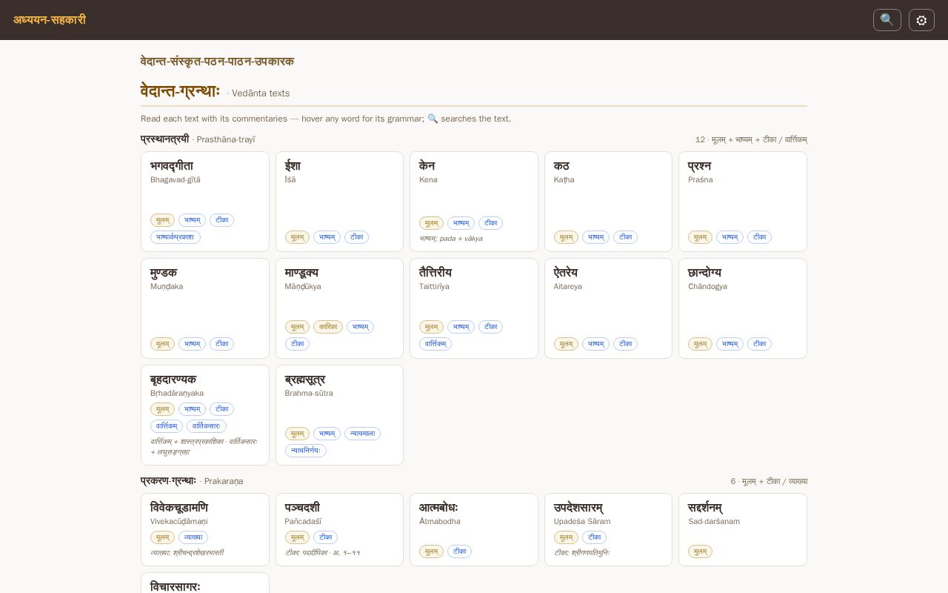The height and width of the screenshot is (593, 948).
Task: Select the वार्तिकसारः chip on the Bṛhadāraṇyaka card
Action: [207, 426]
